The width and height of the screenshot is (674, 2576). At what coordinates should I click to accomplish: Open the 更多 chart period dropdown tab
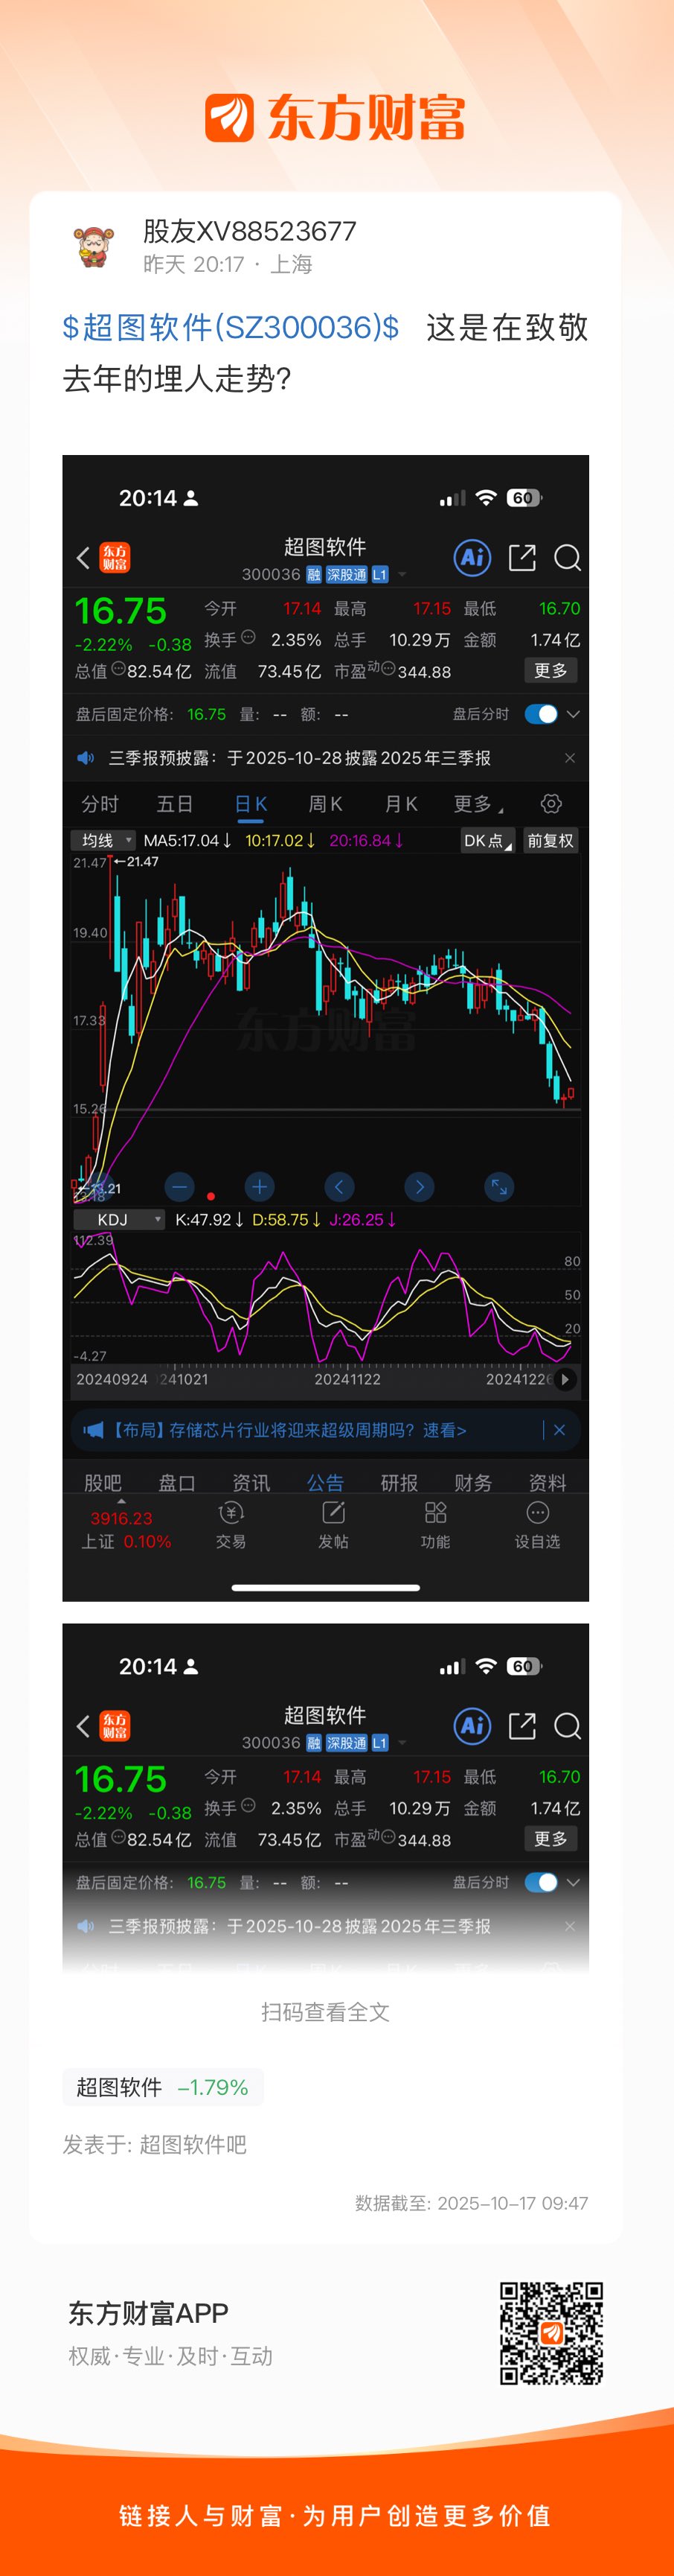[478, 804]
